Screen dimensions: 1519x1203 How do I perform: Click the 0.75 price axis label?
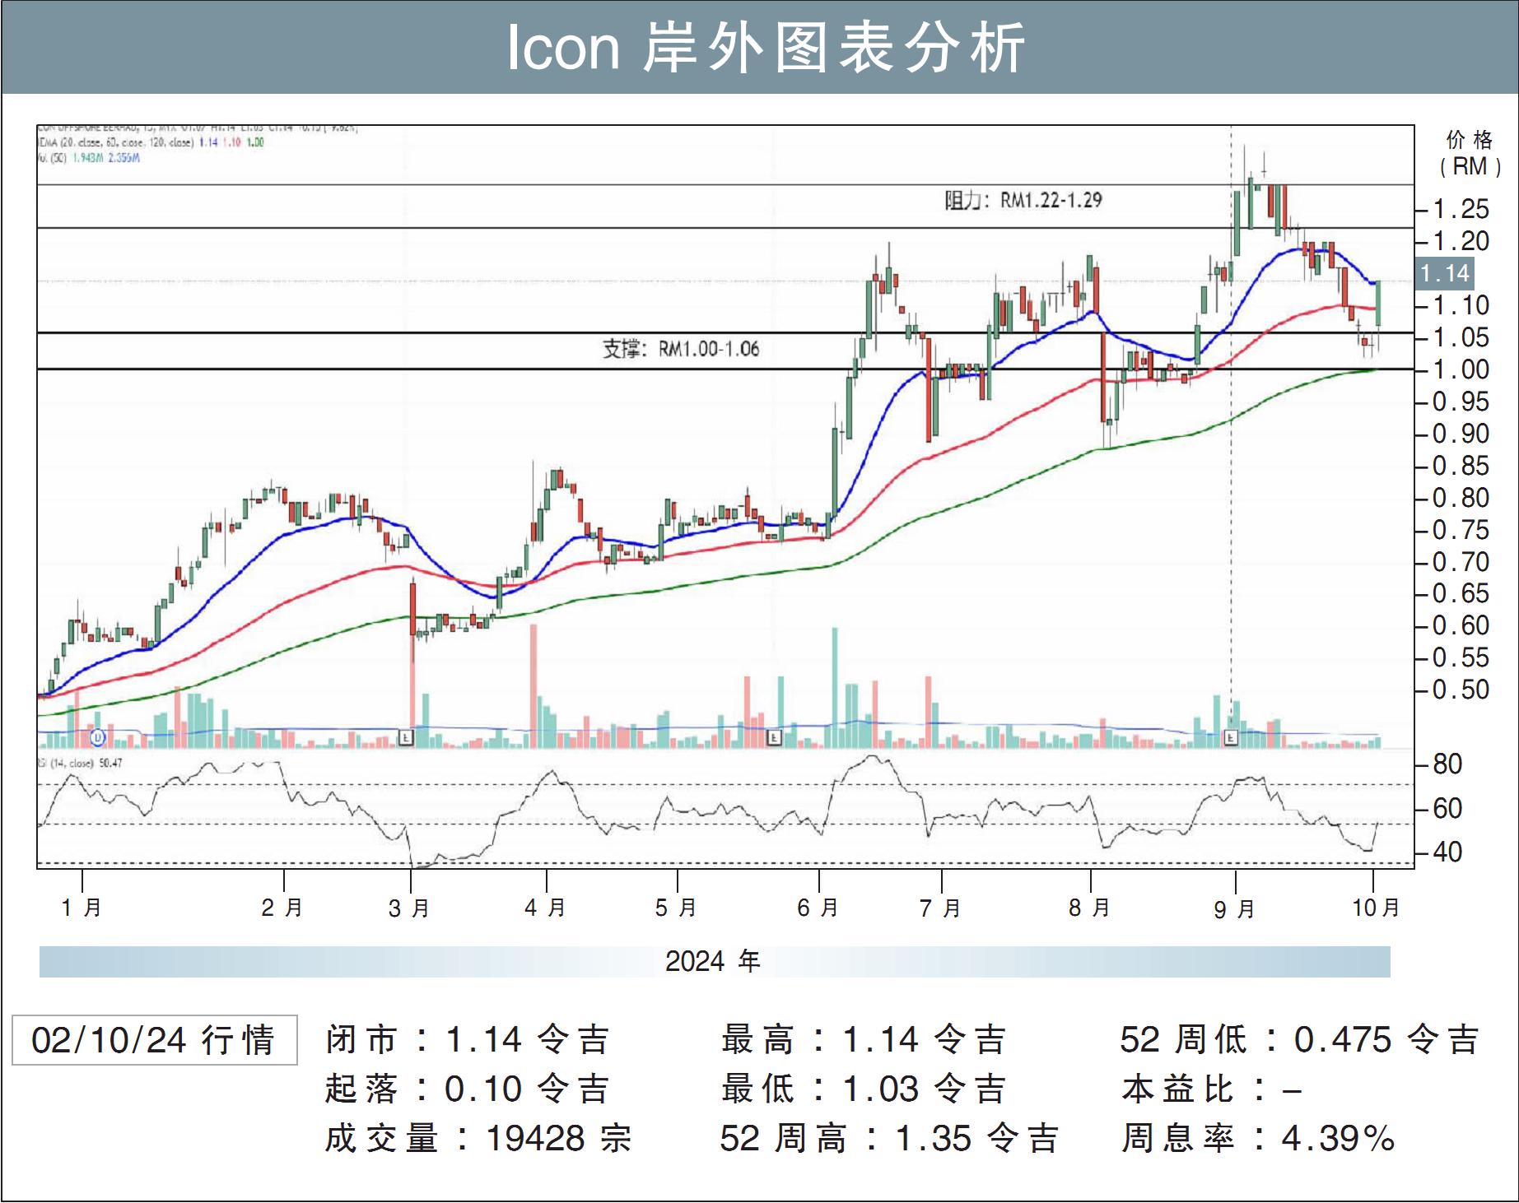(1461, 530)
